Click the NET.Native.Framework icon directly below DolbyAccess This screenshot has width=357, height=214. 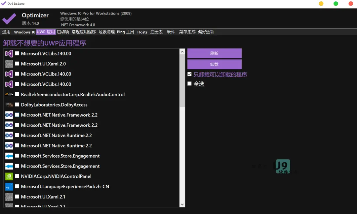(9, 115)
